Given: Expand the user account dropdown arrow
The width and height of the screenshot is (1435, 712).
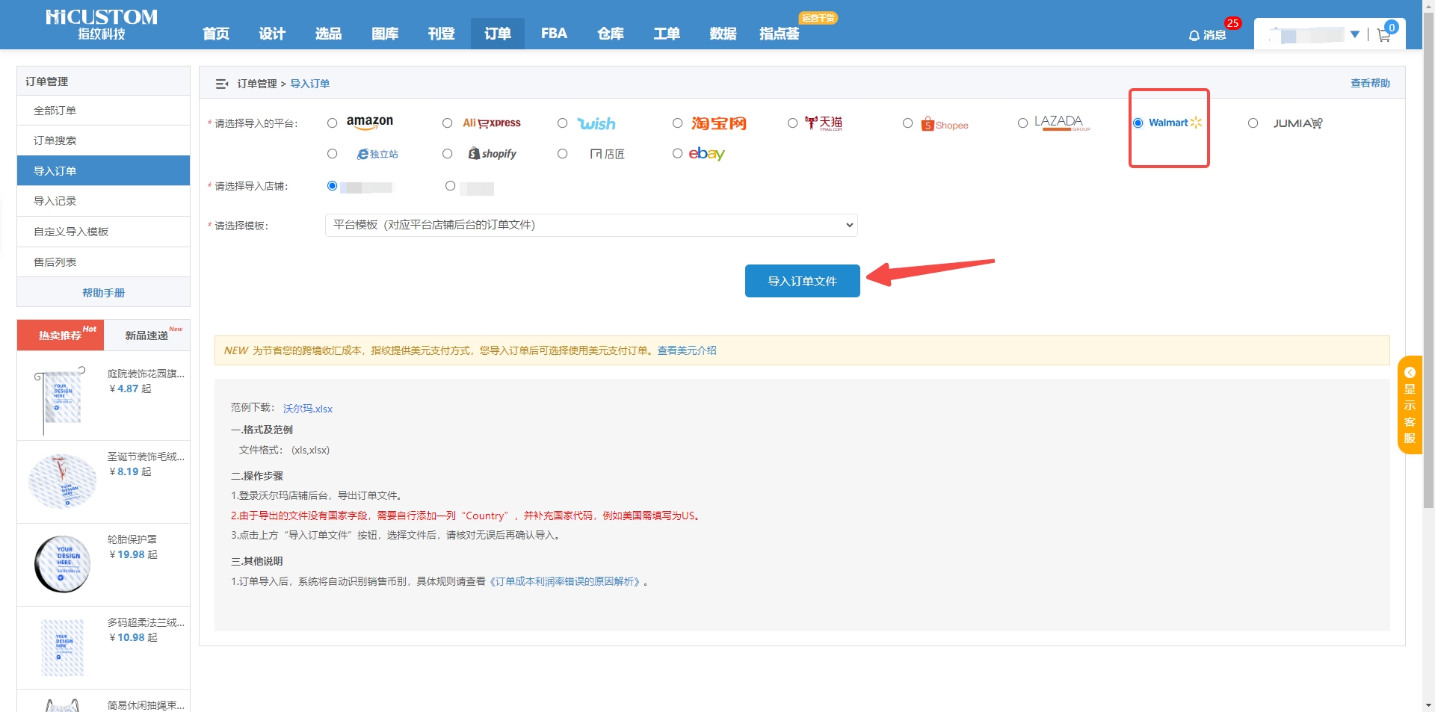Looking at the screenshot, I should 1355,34.
